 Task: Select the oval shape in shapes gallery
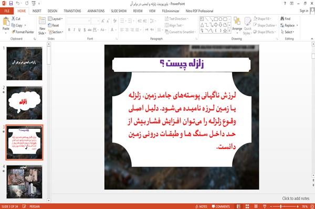click(220, 19)
